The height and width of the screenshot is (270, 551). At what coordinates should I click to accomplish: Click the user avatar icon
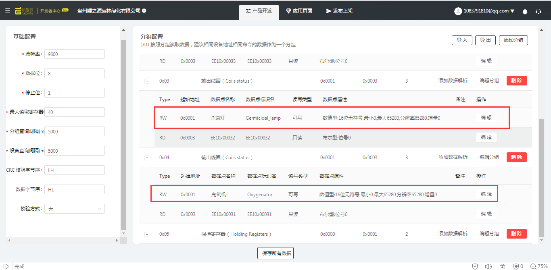pos(458,11)
